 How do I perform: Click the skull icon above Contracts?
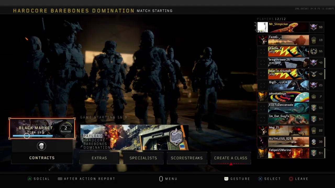[x=41, y=146]
